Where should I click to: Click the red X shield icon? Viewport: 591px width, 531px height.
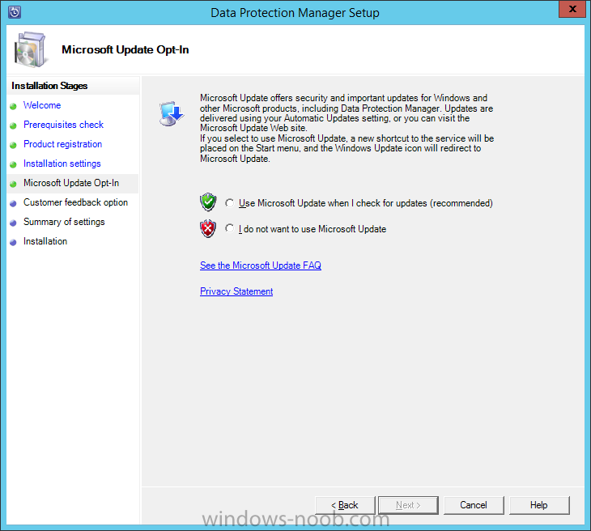[208, 228]
